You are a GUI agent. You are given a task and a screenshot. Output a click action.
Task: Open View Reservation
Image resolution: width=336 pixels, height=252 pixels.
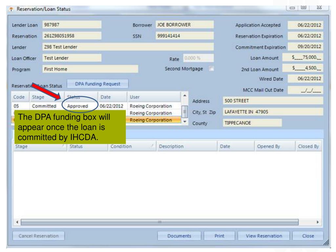click(264, 236)
